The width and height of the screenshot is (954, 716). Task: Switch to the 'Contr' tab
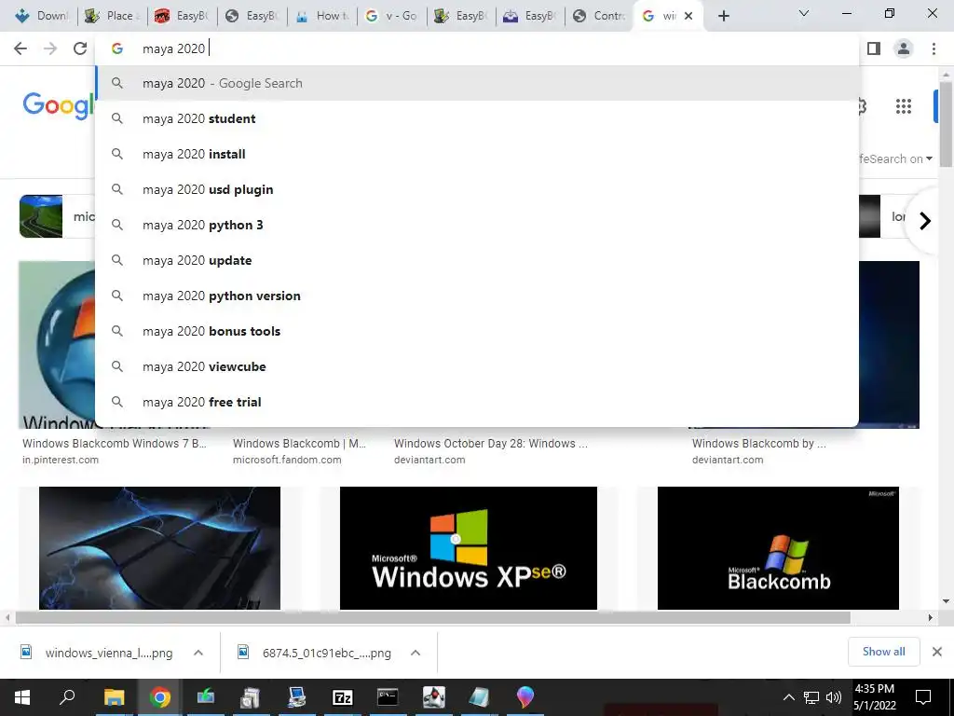tap(599, 16)
